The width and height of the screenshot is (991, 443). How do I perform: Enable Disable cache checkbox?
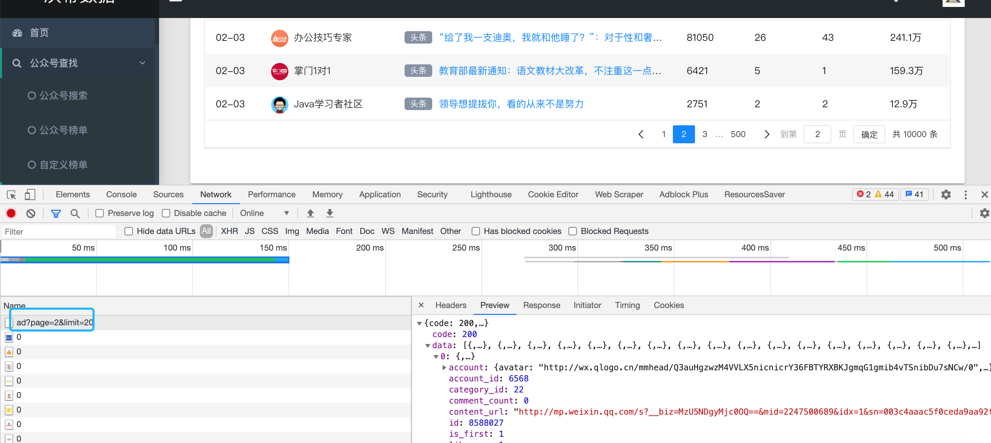[x=166, y=213]
